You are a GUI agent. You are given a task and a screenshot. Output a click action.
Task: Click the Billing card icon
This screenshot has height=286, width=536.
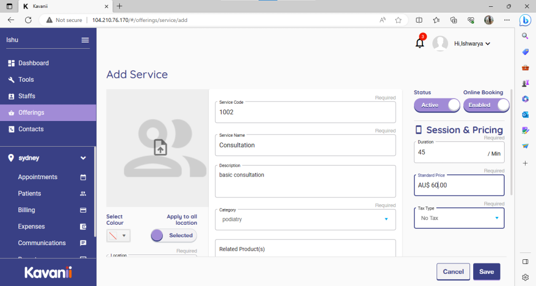[x=83, y=210]
